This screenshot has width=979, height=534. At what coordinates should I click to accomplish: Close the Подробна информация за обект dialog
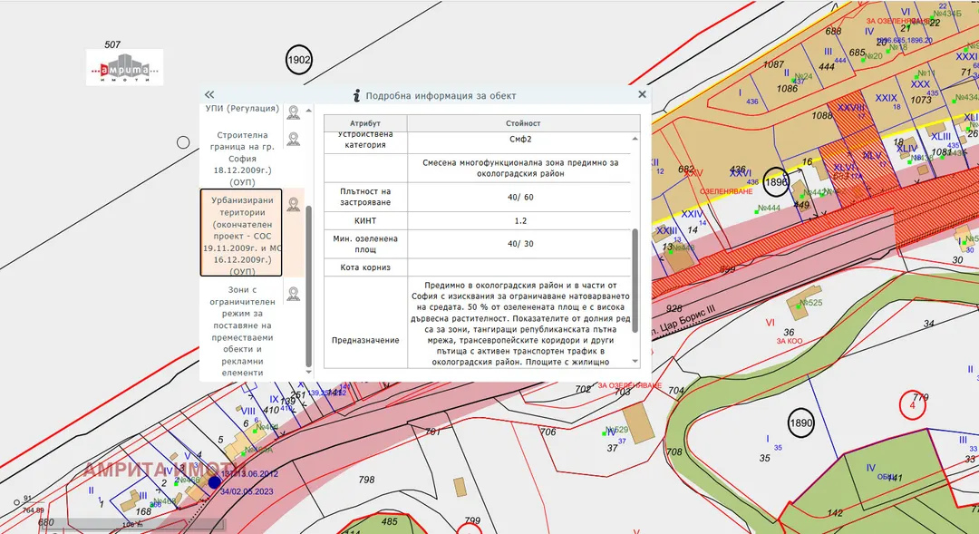point(642,95)
